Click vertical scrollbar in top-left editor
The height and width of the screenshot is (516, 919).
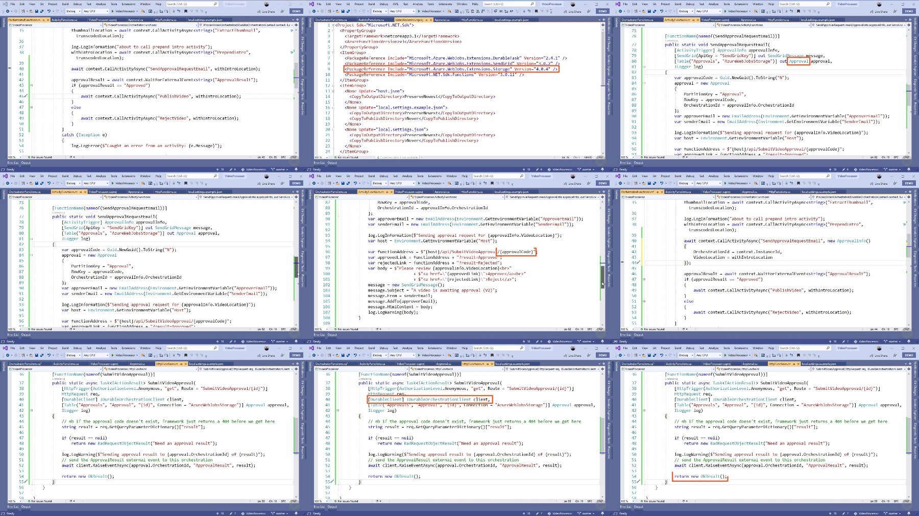[x=296, y=91]
